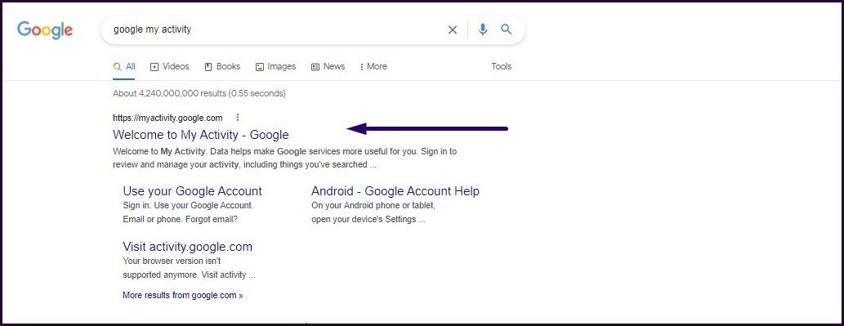Image resolution: width=844 pixels, height=326 pixels.
Task: Open Welcome to My Activity - Google result
Action: coord(201,135)
